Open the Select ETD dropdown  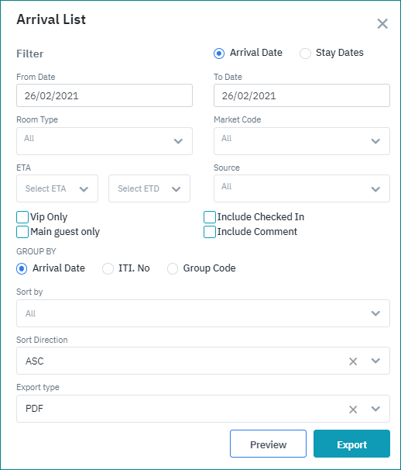pyautogui.click(x=149, y=188)
